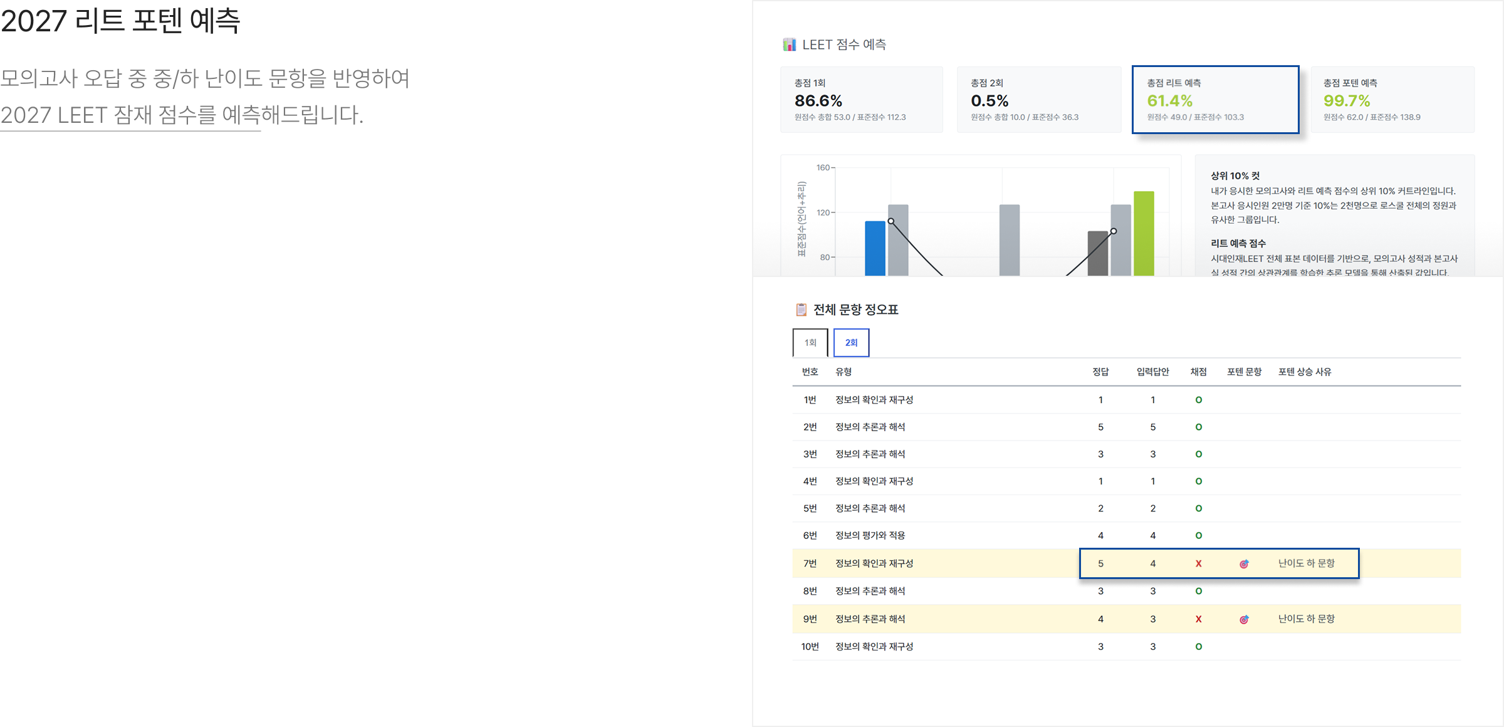1504x727 pixels.
Task: Click the green bar in the chart
Action: coord(1144,234)
